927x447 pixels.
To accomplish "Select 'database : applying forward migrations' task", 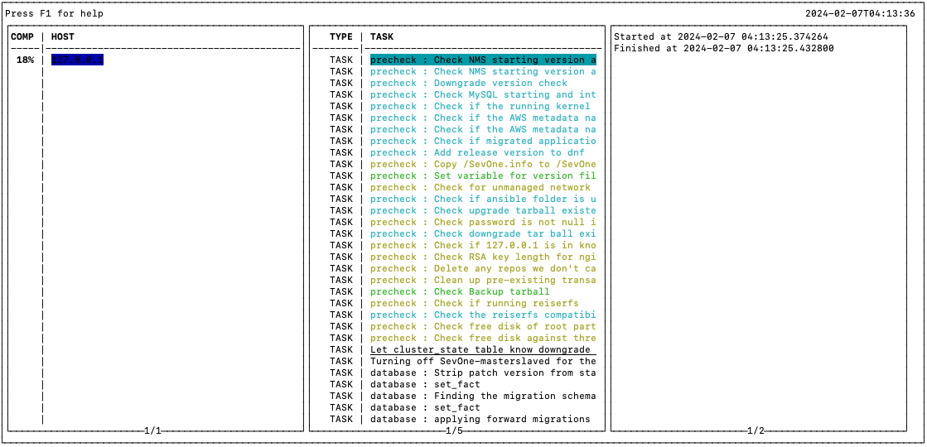I will click(480, 419).
